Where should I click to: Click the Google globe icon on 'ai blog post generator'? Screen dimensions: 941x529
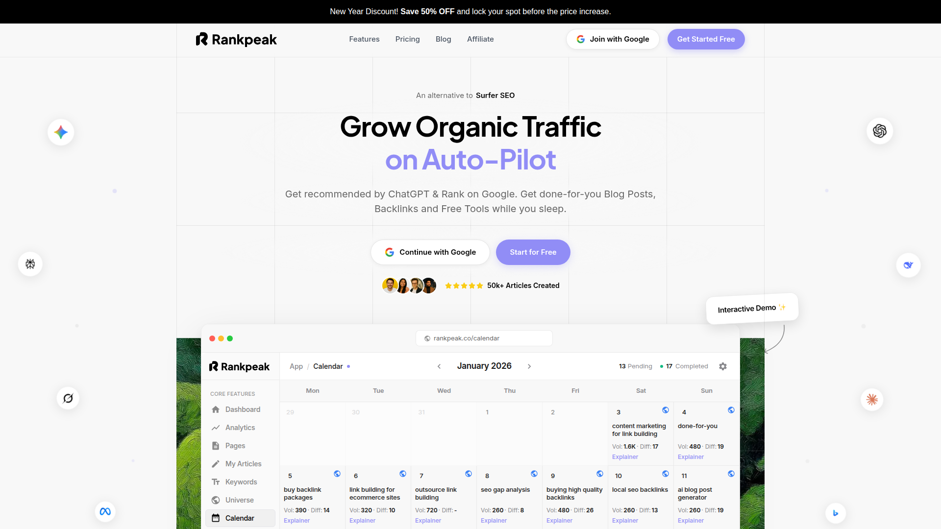click(x=731, y=473)
